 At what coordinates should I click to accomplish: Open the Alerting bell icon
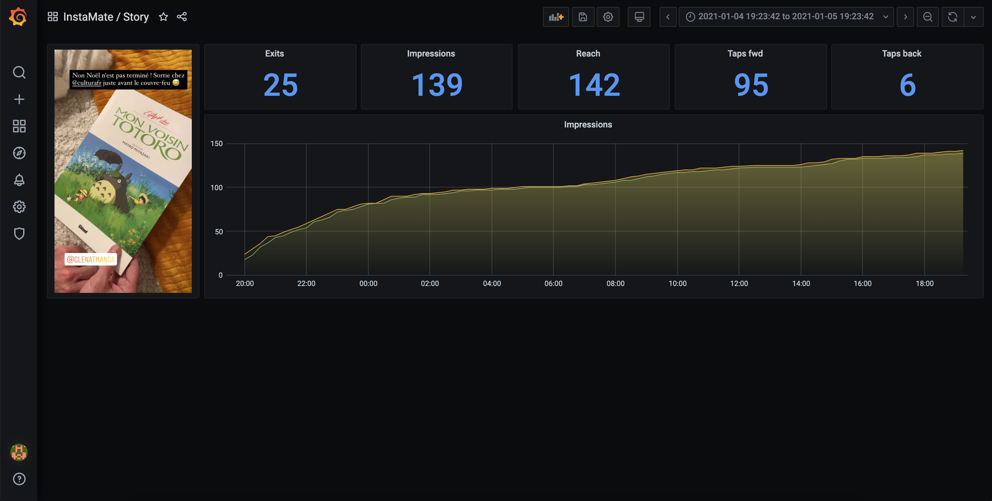pos(19,180)
